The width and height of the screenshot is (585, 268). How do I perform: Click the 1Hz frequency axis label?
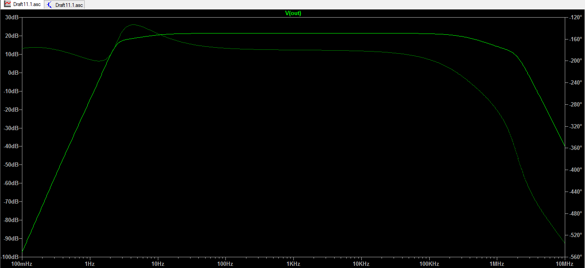click(89, 263)
